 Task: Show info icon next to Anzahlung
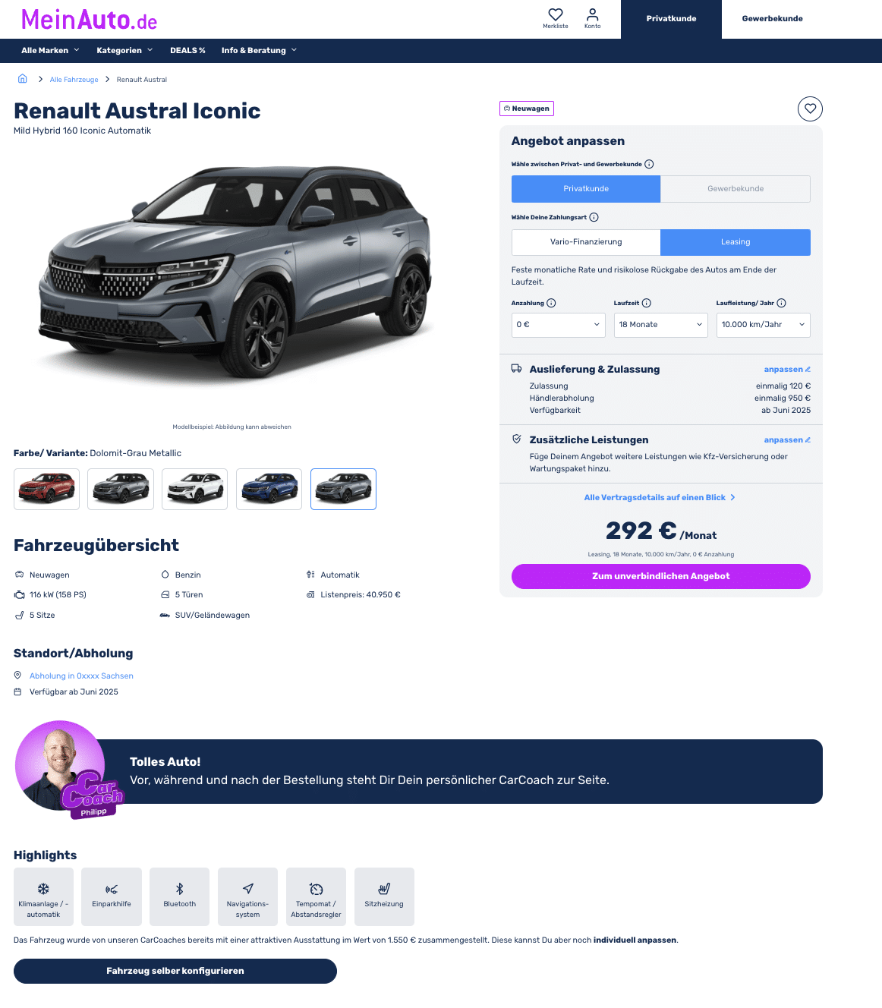click(x=551, y=303)
